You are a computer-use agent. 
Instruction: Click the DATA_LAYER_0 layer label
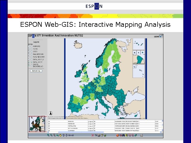[38, 60]
